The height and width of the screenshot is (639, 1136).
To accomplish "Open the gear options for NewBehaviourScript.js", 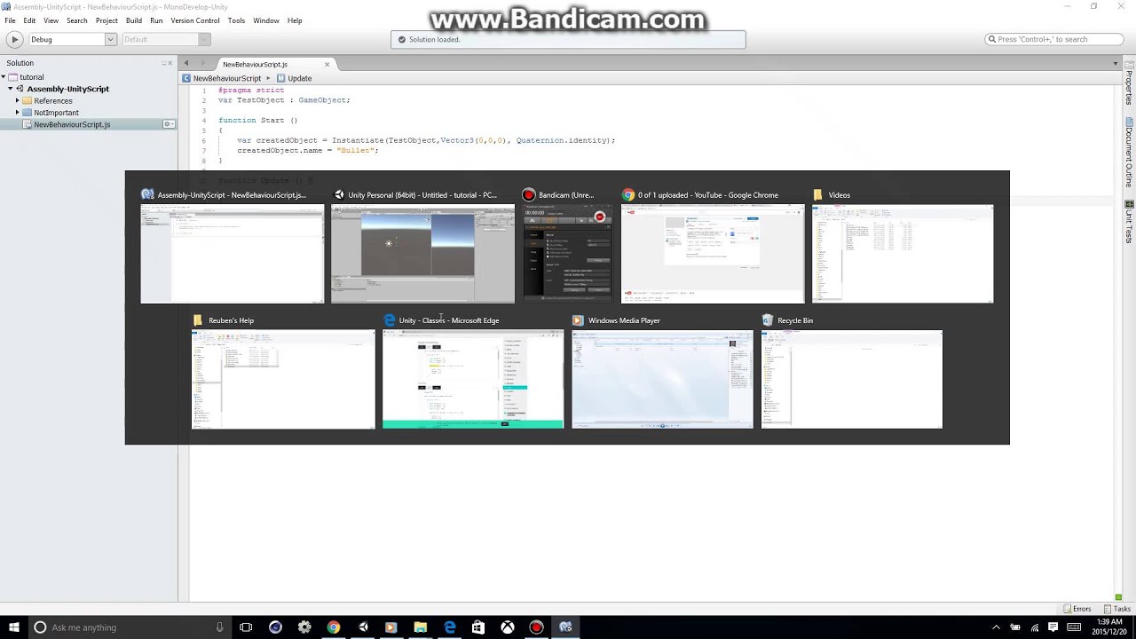I will 169,124.
